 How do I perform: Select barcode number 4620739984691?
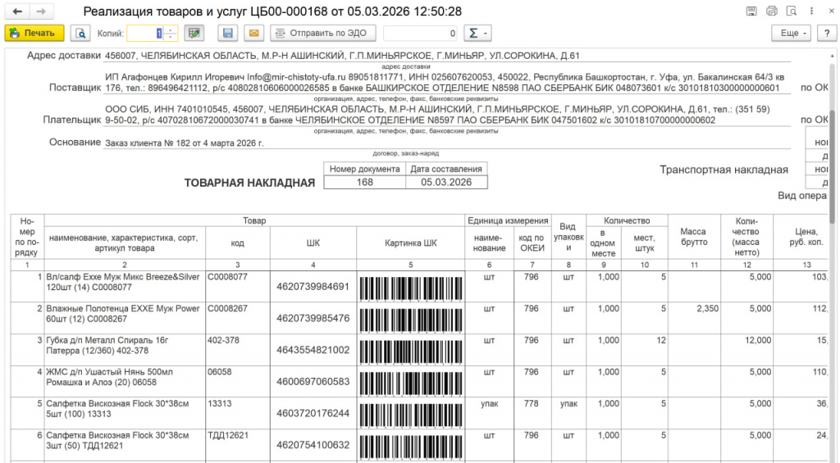[x=313, y=287]
